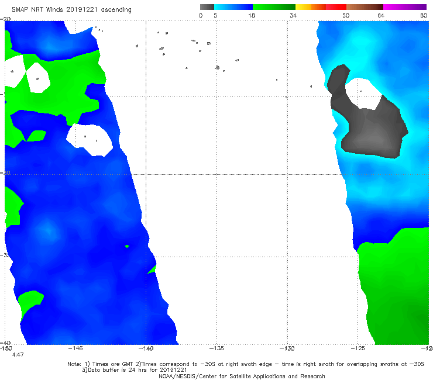This screenshot has height=380, width=433.
Task: Click the 'SMAP NRT Winds 20191221 ascending' title
Action: pyautogui.click(x=71, y=10)
